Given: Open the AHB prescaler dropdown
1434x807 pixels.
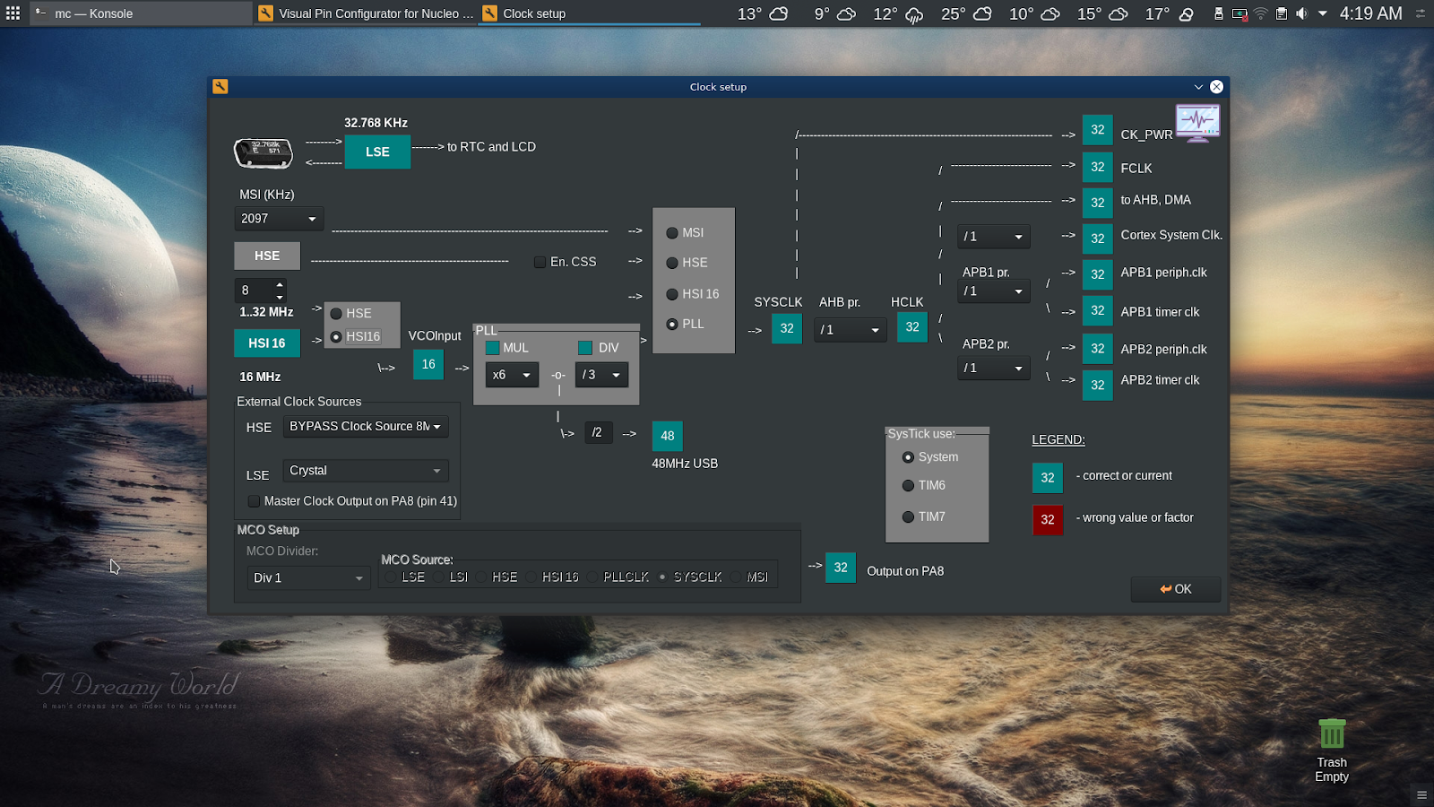Looking at the screenshot, I should pos(850,330).
